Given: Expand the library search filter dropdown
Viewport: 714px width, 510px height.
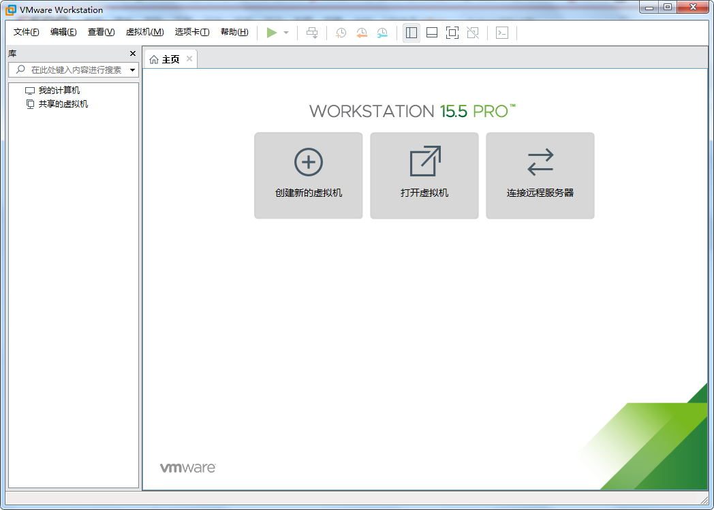Looking at the screenshot, I should point(132,70).
